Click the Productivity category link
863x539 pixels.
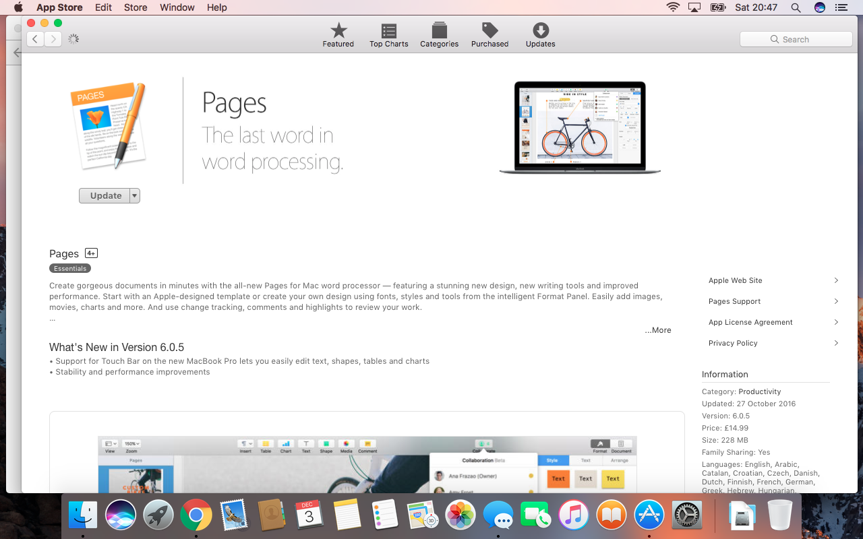[x=760, y=391]
